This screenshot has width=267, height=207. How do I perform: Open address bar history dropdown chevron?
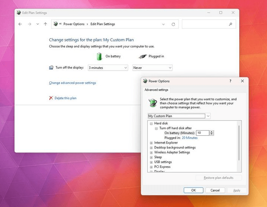coord(163,24)
